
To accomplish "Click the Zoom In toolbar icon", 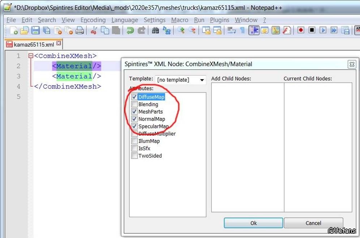I will [x=181, y=31].
